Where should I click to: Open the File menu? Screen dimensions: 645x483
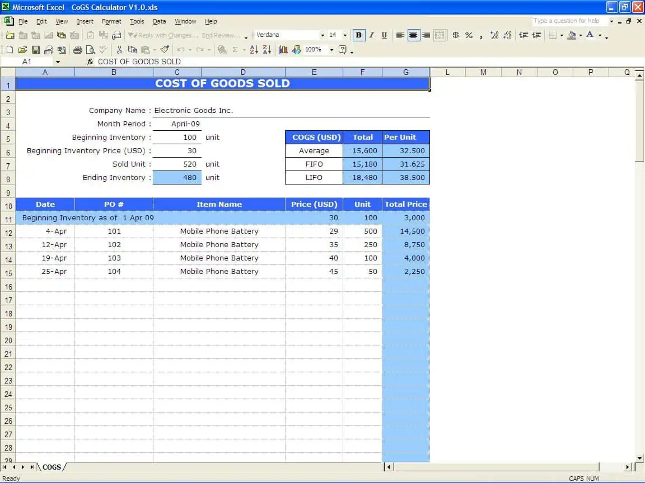pos(23,21)
